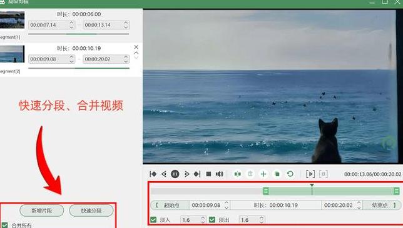Move segment 2 down in list

tap(136, 57)
